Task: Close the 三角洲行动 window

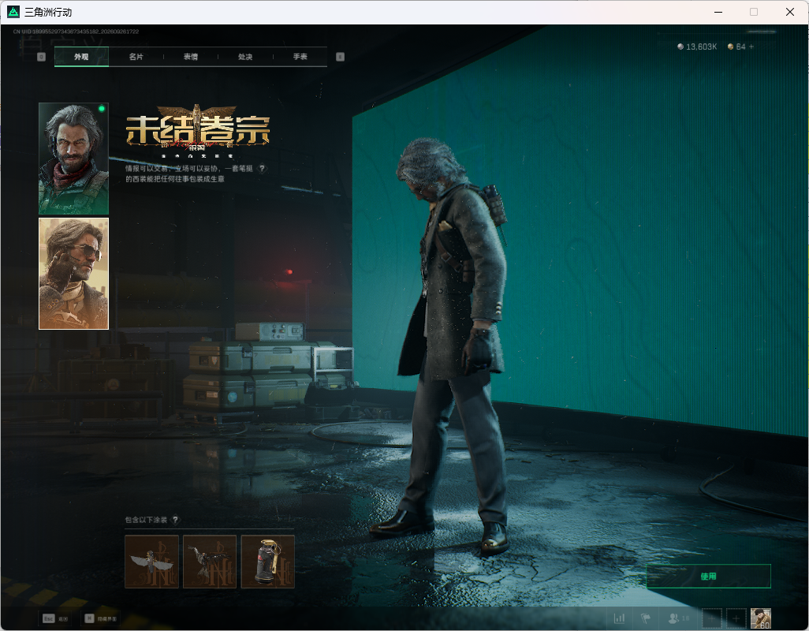Action: click(x=789, y=12)
